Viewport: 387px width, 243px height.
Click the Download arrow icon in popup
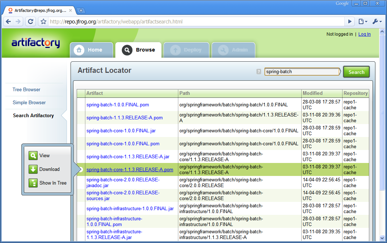click(x=33, y=169)
